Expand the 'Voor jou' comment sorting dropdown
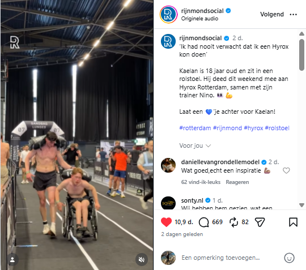The width and height of the screenshot is (306, 270). (195, 145)
